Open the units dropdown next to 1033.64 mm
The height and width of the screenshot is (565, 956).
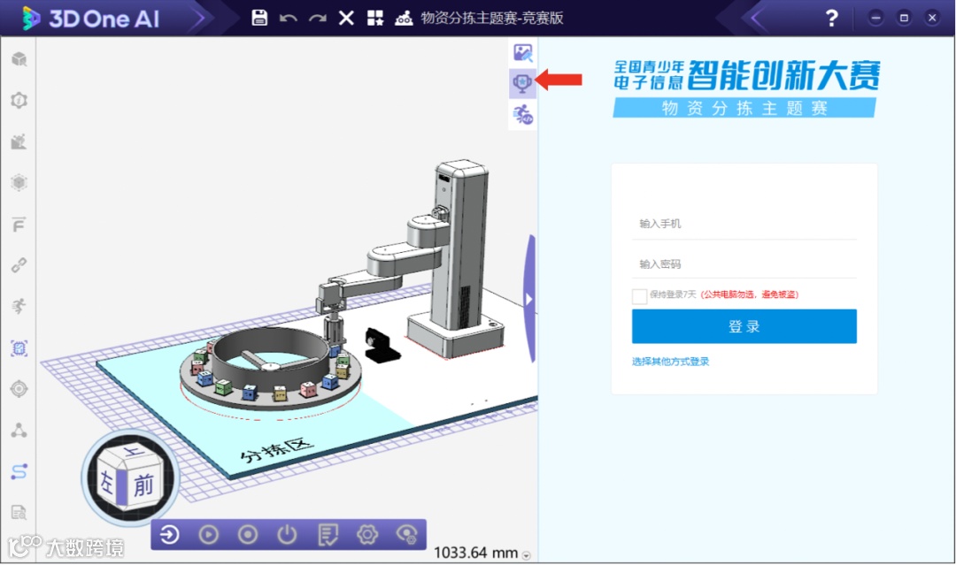point(526,555)
